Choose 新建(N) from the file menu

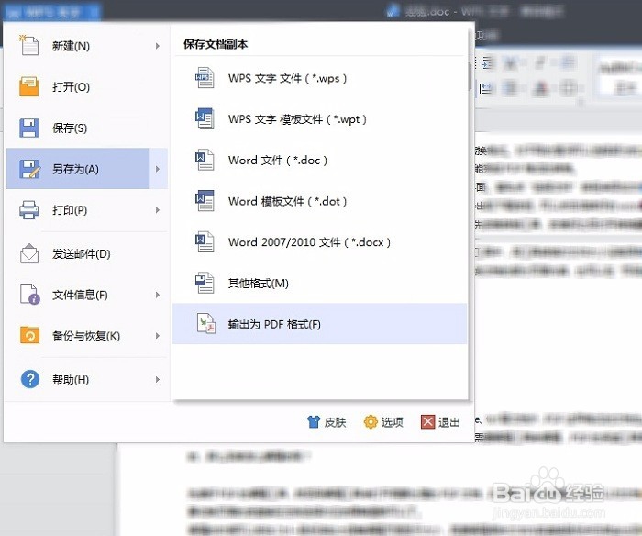click(87, 46)
